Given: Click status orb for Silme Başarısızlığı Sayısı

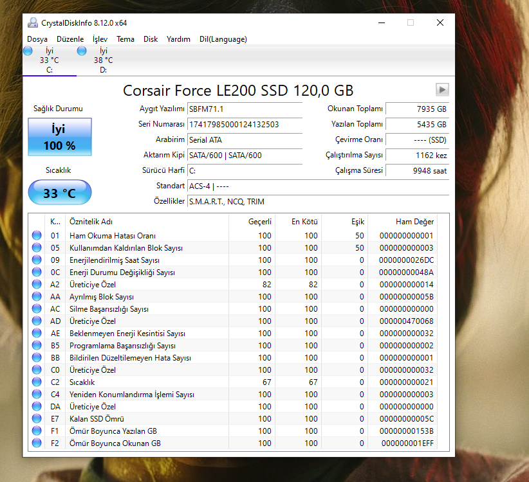Looking at the screenshot, I should (x=37, y=309).
